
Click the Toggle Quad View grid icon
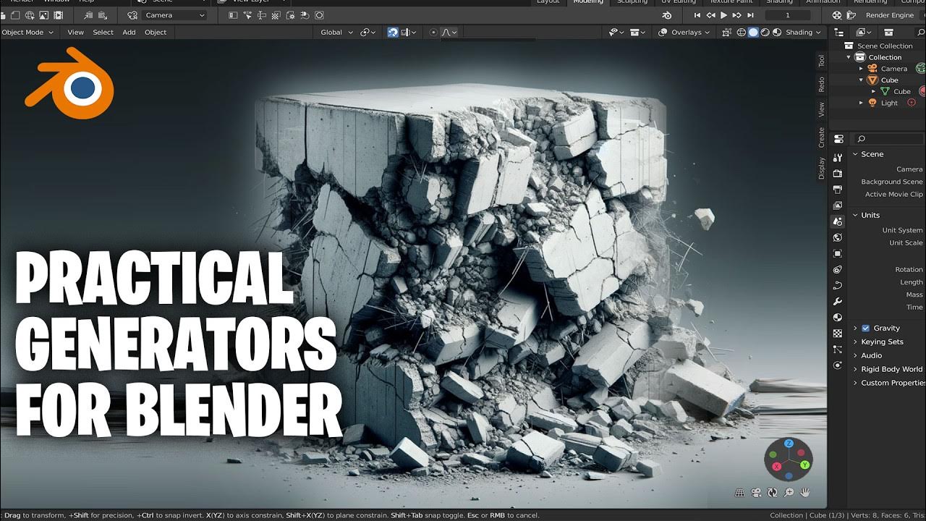pyautogui.click(x=740, y=493)
